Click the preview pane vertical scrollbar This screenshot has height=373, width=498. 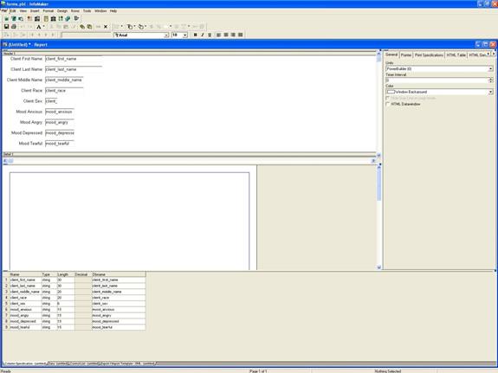pos(378,216)
